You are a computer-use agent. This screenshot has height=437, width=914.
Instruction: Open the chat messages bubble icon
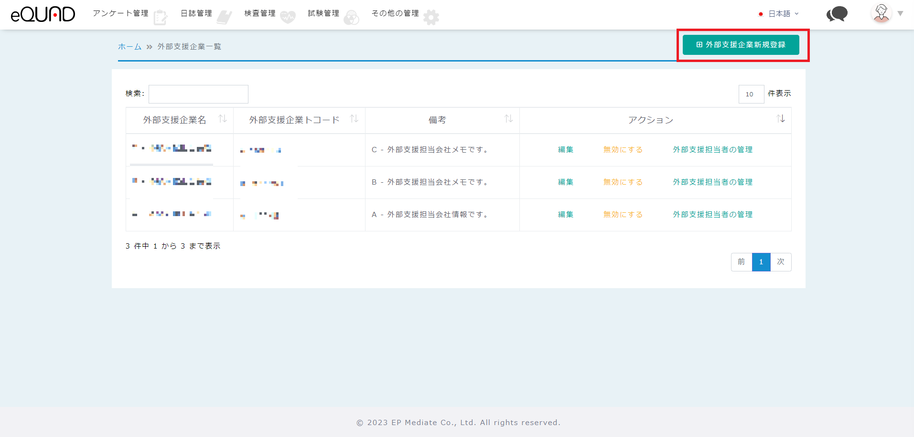click(837, 14)
